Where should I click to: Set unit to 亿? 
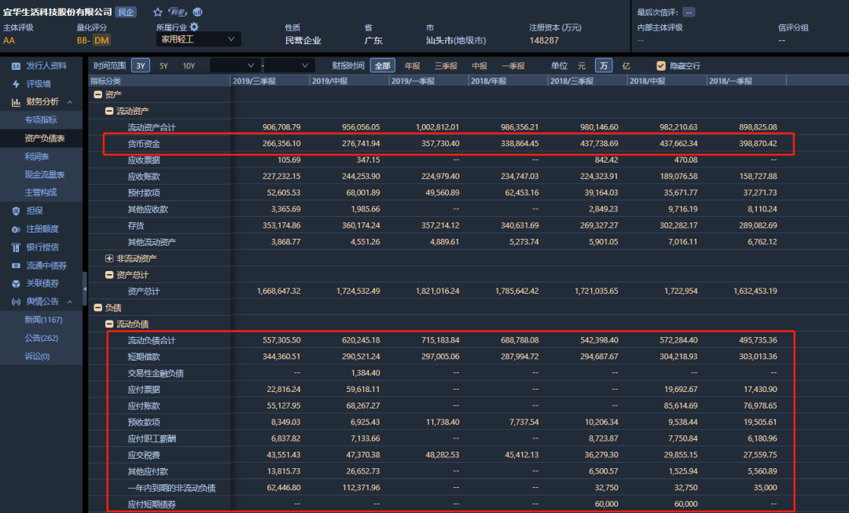626,66
